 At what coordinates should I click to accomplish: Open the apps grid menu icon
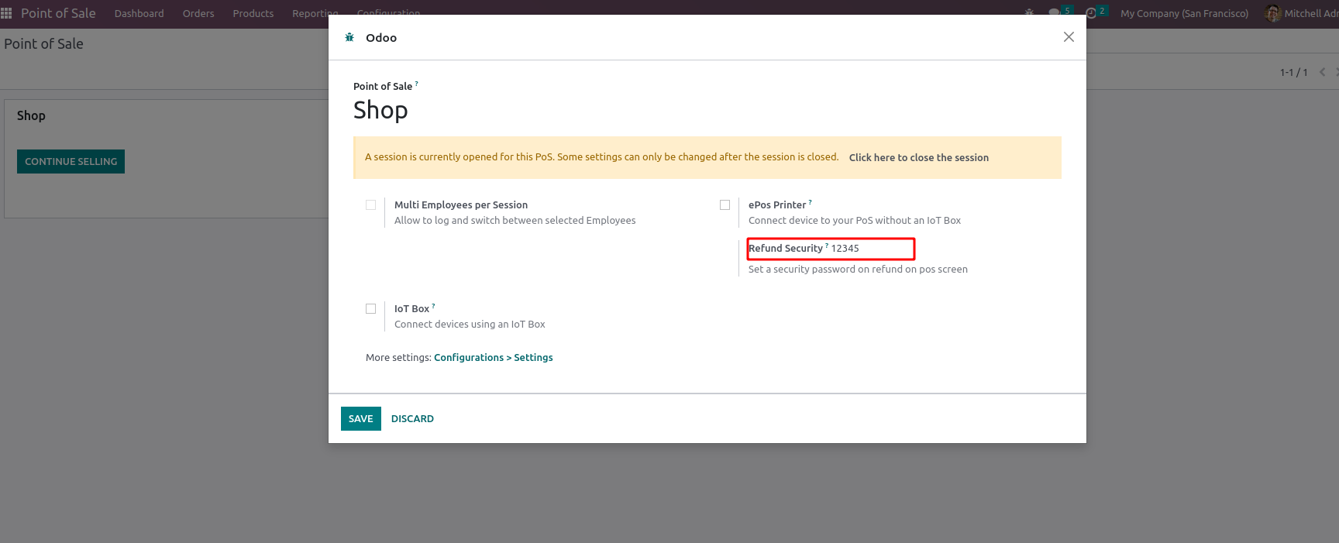(6, 13)
